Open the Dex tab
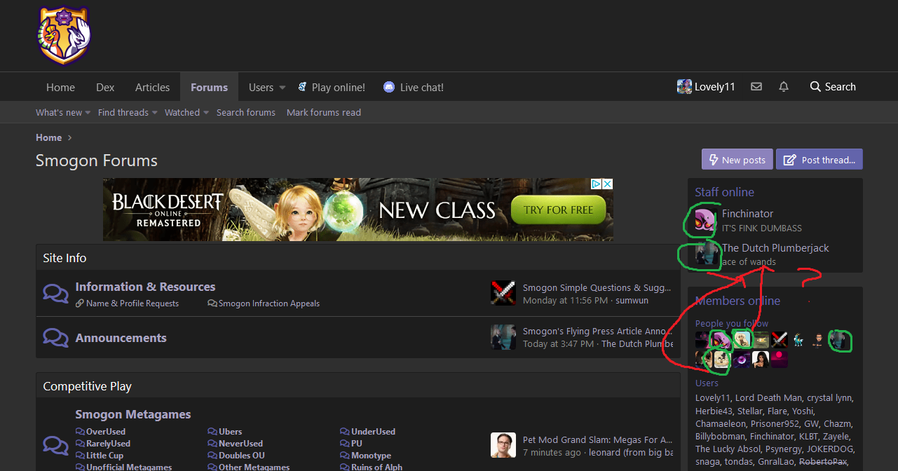The image size is (898, 471). click(105, 88)
